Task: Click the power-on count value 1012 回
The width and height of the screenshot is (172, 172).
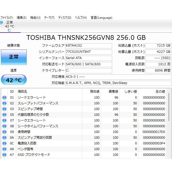Action: pos(158,64)
